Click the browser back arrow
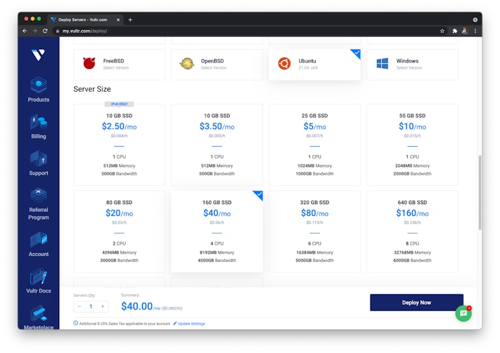Image resolution: width=500 pixels, height=353 pixels. (x=25, y=31)
